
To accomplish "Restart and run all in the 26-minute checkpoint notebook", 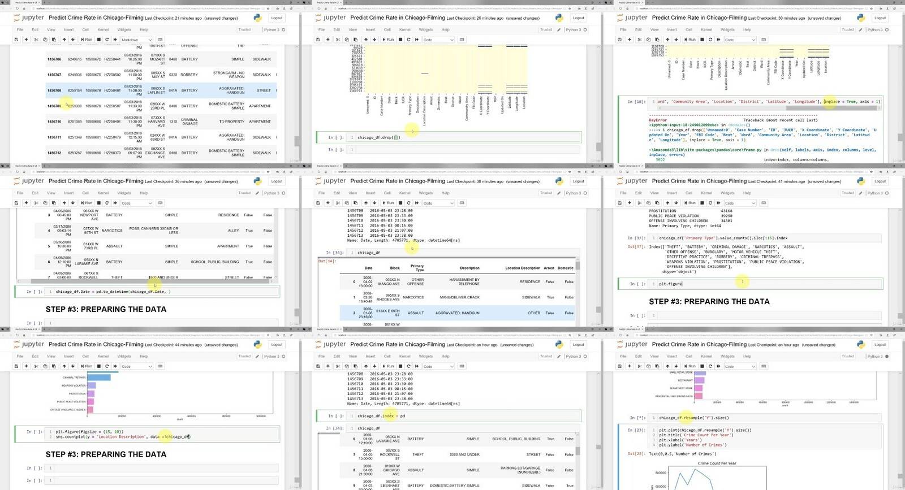I will click(416, 40).
